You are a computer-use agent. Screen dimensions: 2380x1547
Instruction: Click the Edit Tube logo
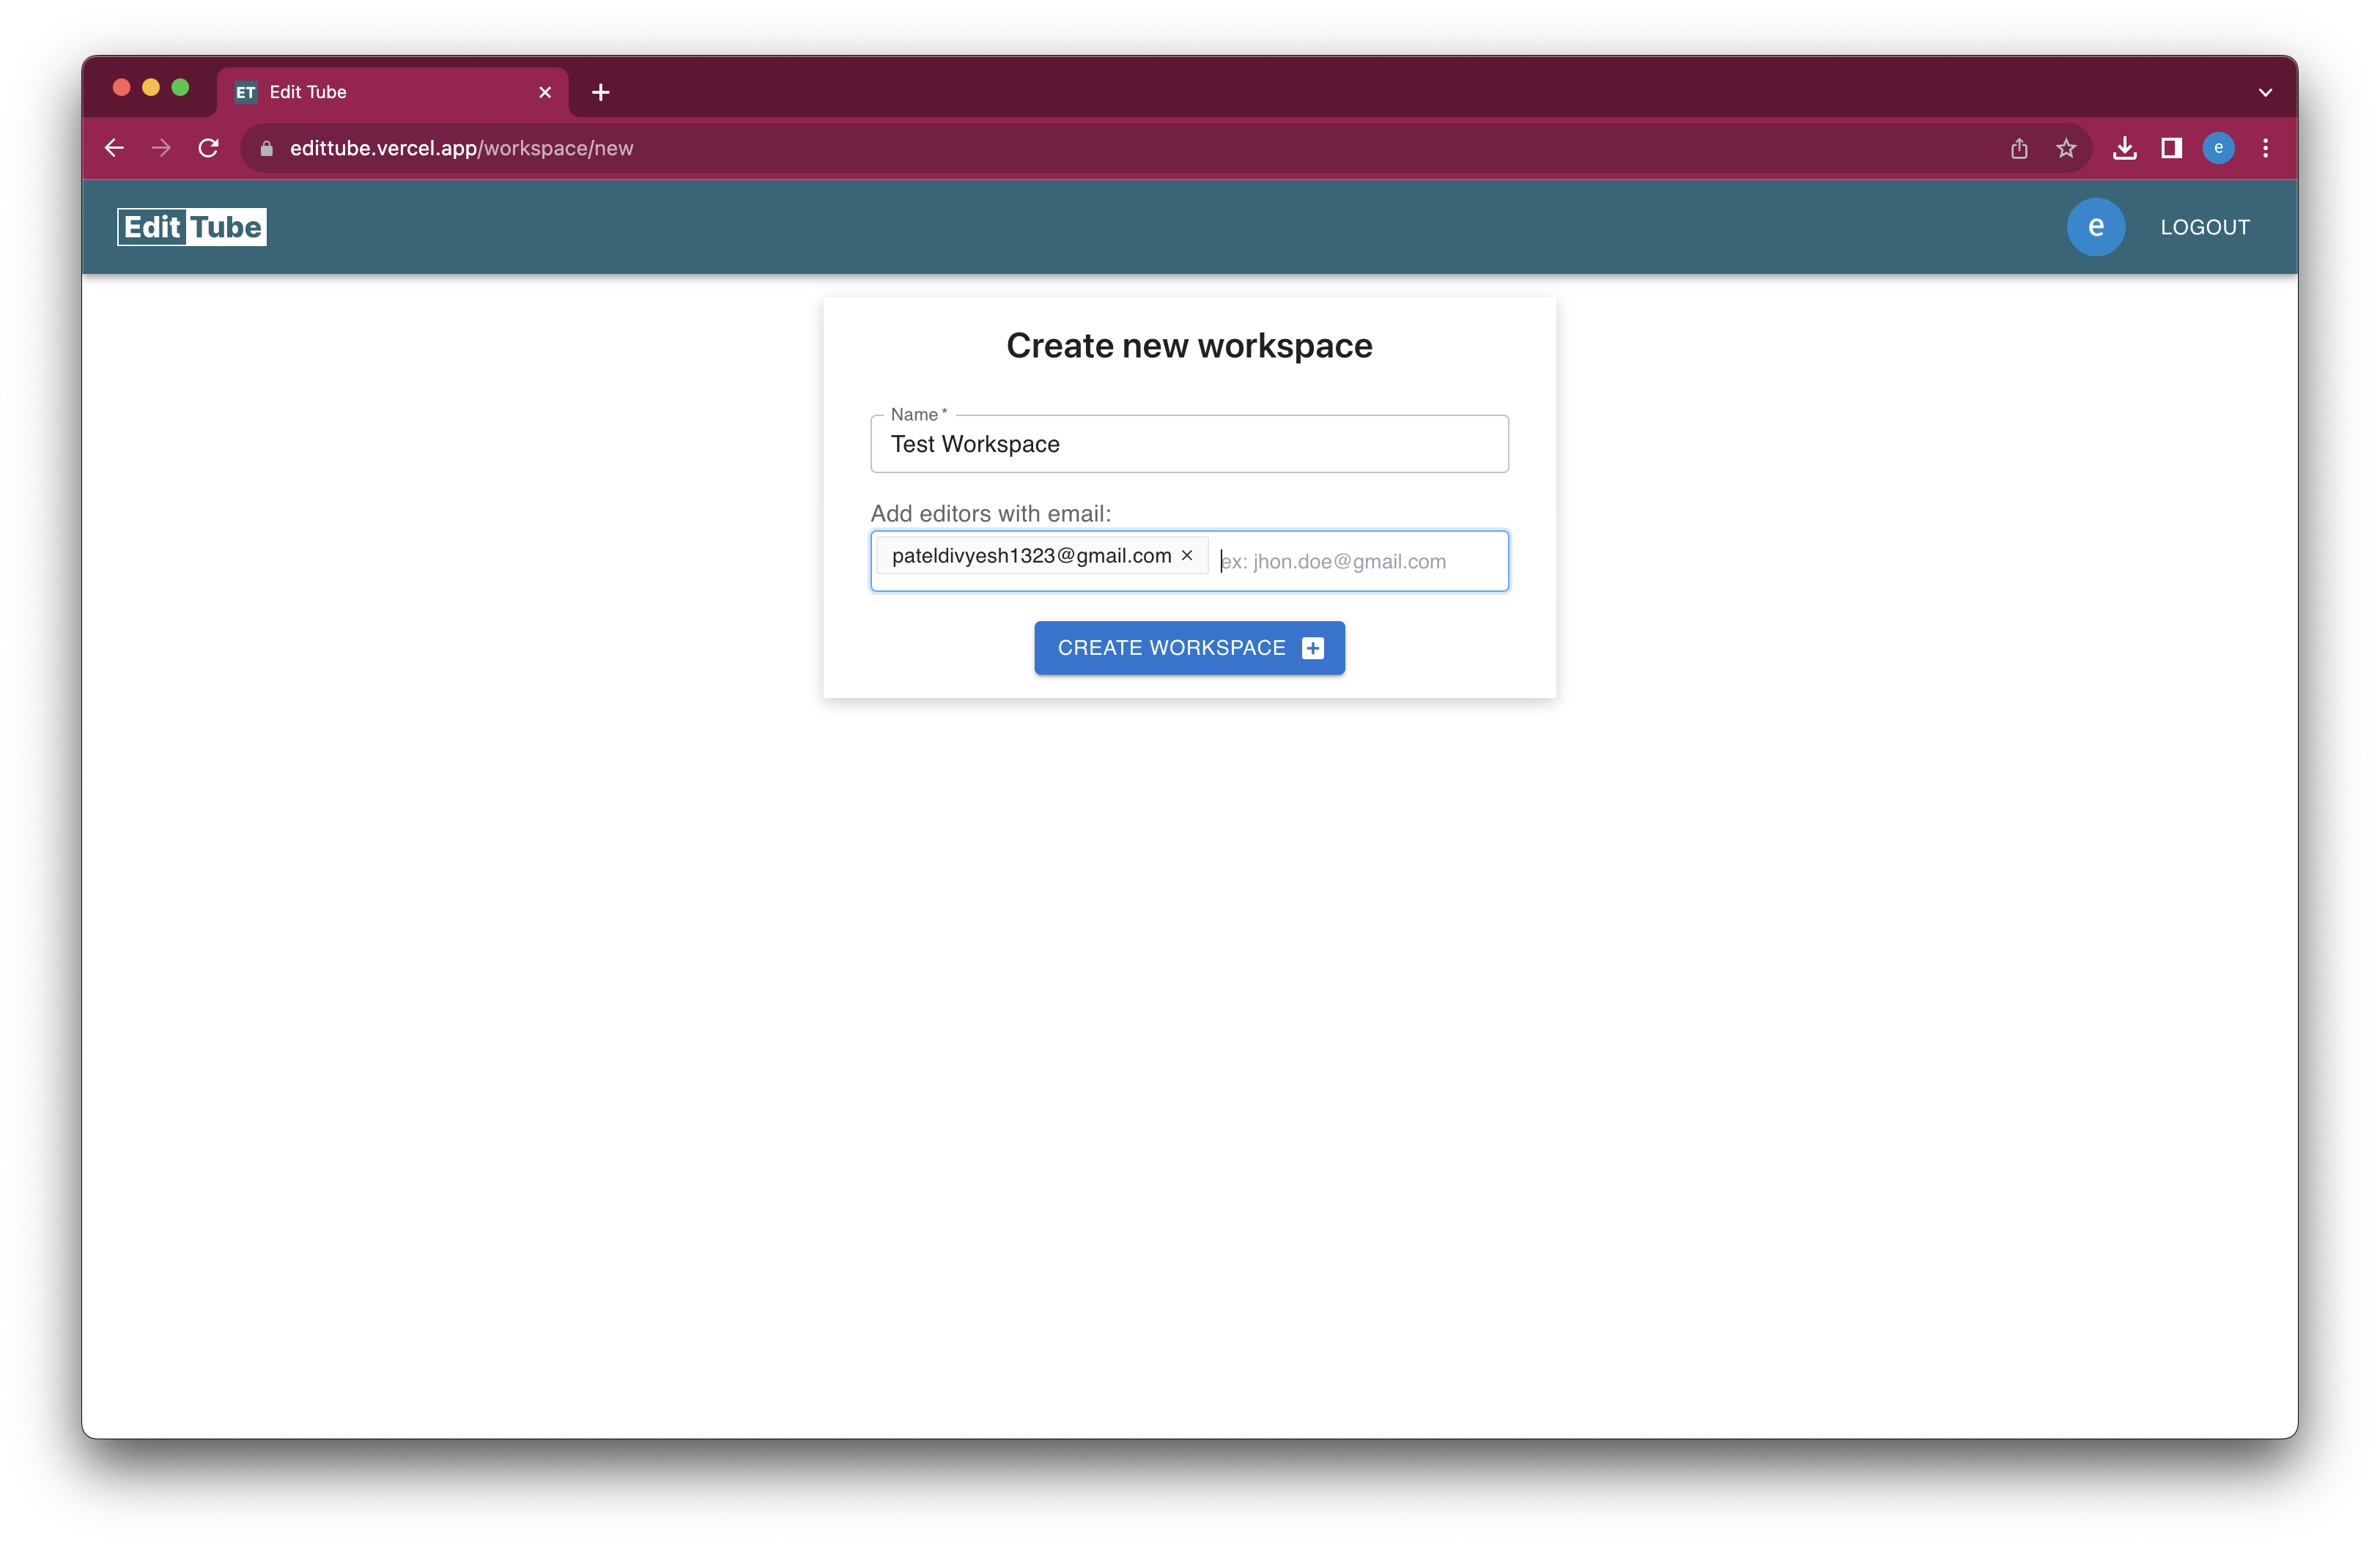[192, 227]
